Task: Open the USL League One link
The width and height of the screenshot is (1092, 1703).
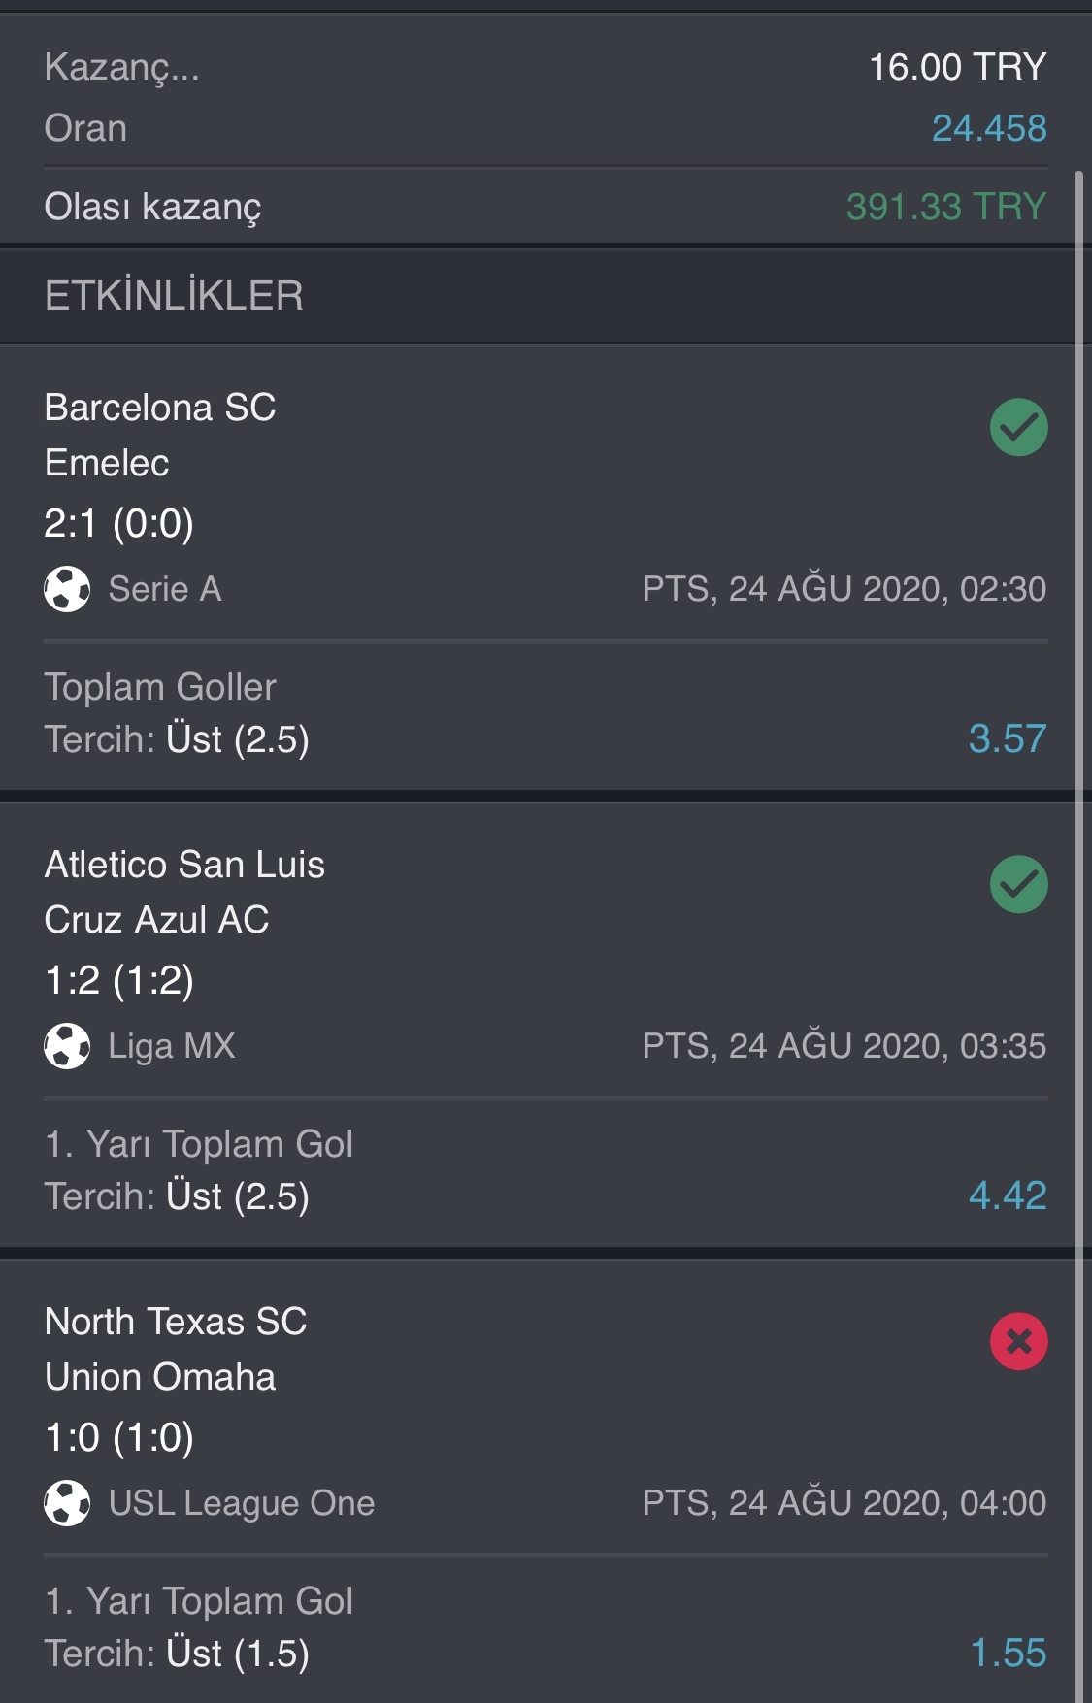Action: (x=242, y=1503)
